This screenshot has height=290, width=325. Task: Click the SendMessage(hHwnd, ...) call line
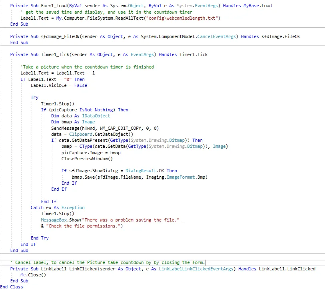(x=105, y=128)
